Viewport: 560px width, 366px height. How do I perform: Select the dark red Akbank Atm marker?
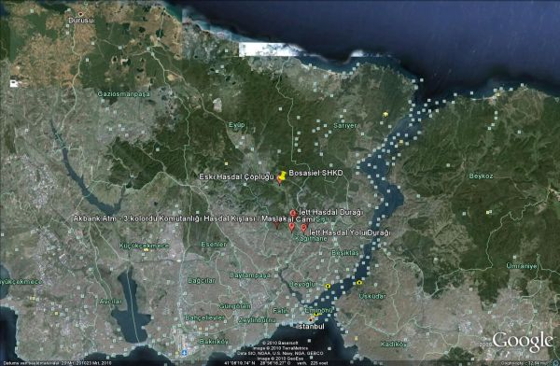tap(276, 225)
